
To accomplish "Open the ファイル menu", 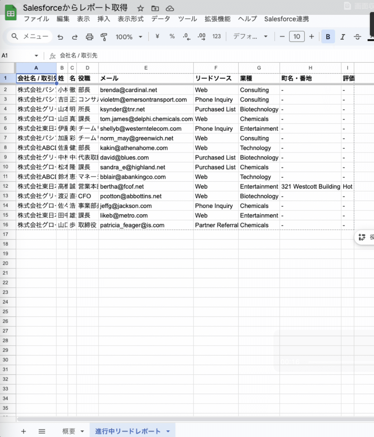I will pyautogui.click(x=36, y=19).
